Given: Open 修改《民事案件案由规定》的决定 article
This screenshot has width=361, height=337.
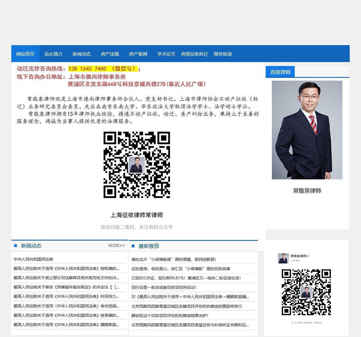Looking at the screenshot, I should click(66, 287).
